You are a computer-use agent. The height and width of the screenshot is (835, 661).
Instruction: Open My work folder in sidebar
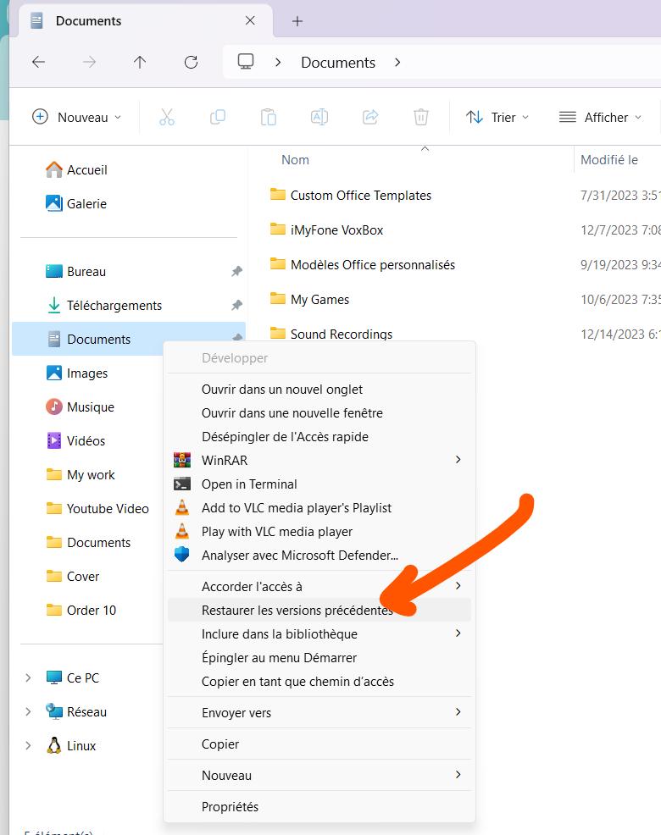click(x=81, y=475)
